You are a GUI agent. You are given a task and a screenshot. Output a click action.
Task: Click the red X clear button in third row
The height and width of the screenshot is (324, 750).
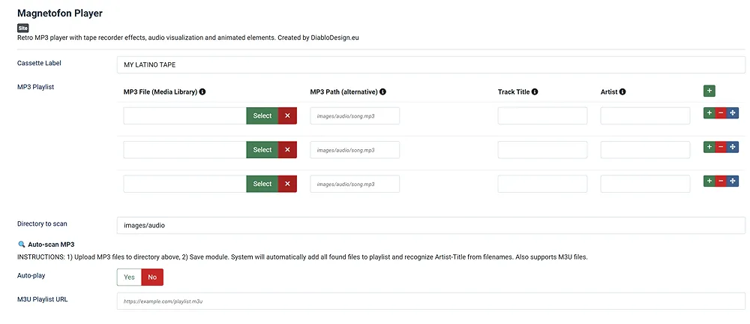pos(287,184)
